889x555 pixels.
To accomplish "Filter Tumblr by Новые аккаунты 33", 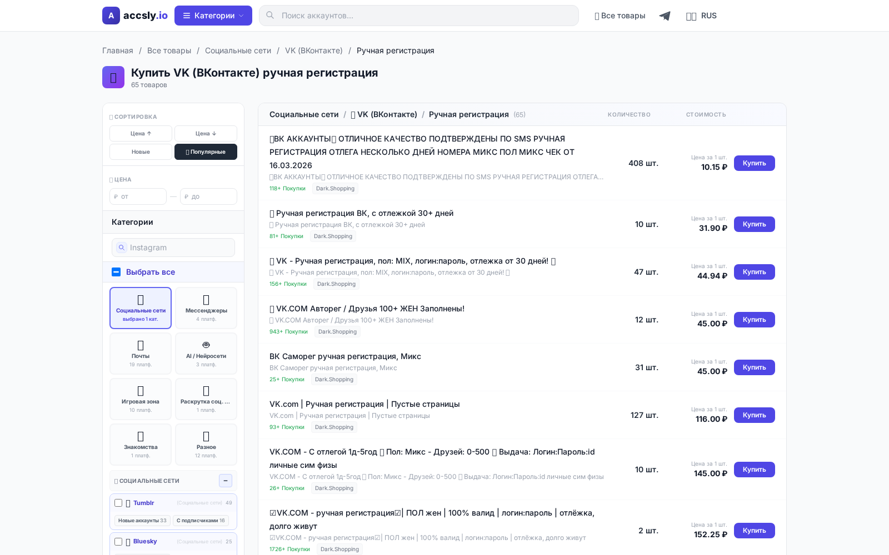I will click(142, 521).
